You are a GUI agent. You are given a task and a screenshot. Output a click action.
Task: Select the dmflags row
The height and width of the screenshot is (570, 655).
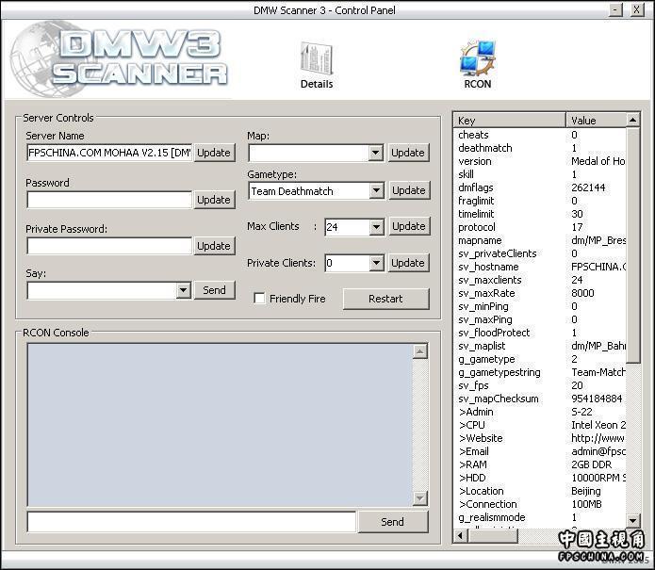click(540, 187)
